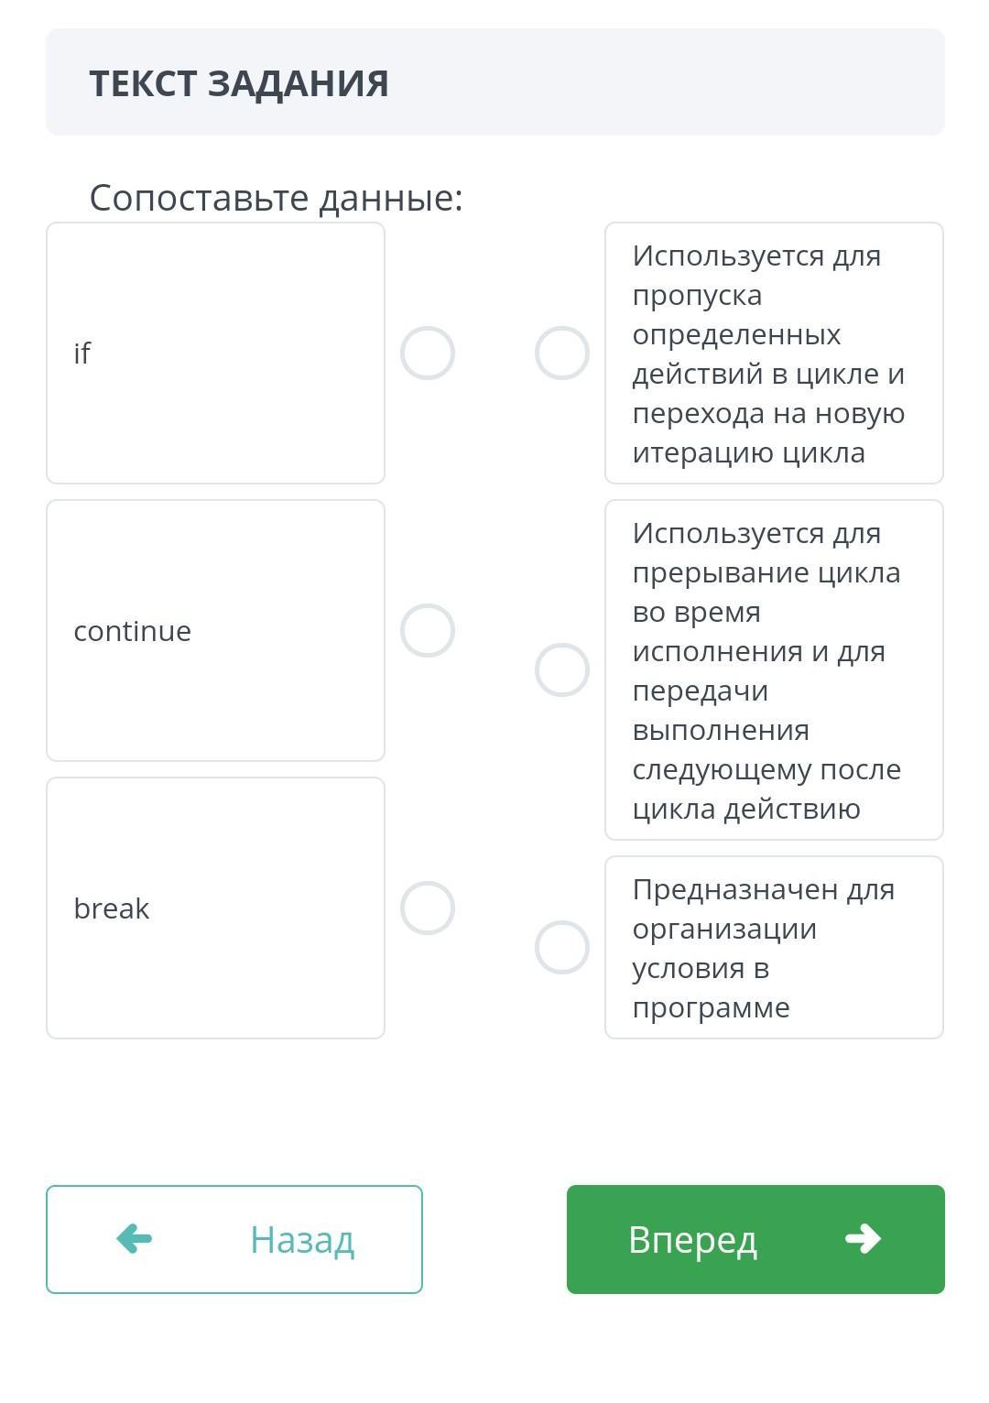Image resolution: width=989 pixels, height=1403 pixels.
Task: Click the 'continue' card
Action: pos(215,630)
